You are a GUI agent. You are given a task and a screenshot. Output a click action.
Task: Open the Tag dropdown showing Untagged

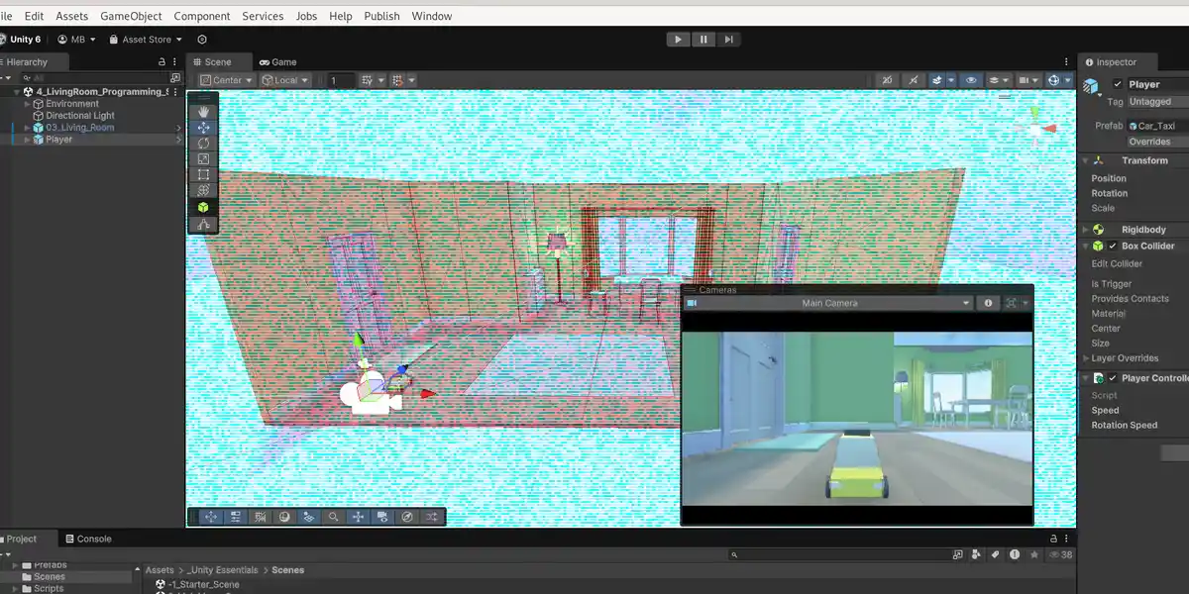pos(1157,102)
